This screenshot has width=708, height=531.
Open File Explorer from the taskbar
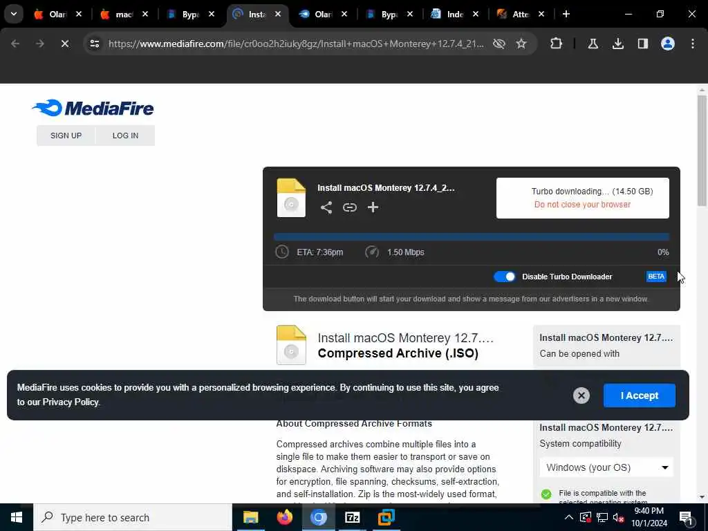pyautogui.click(x=250, y=517)
